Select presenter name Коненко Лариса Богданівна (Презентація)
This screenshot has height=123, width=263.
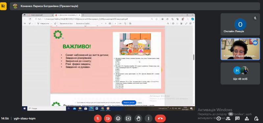[49, 6]
